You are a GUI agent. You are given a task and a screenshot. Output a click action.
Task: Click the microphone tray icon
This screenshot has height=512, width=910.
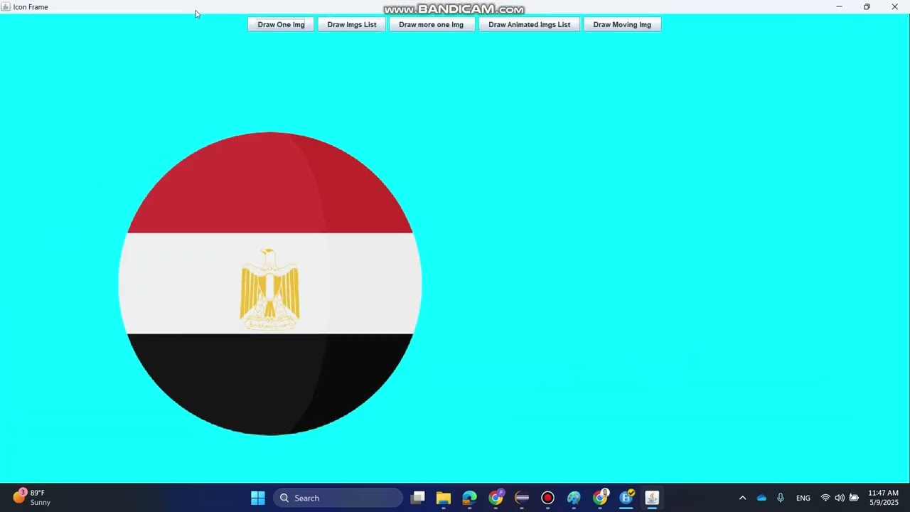[781, 498]
